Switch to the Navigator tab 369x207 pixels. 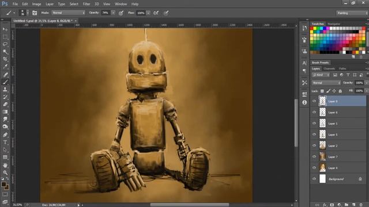coord(334,24)
